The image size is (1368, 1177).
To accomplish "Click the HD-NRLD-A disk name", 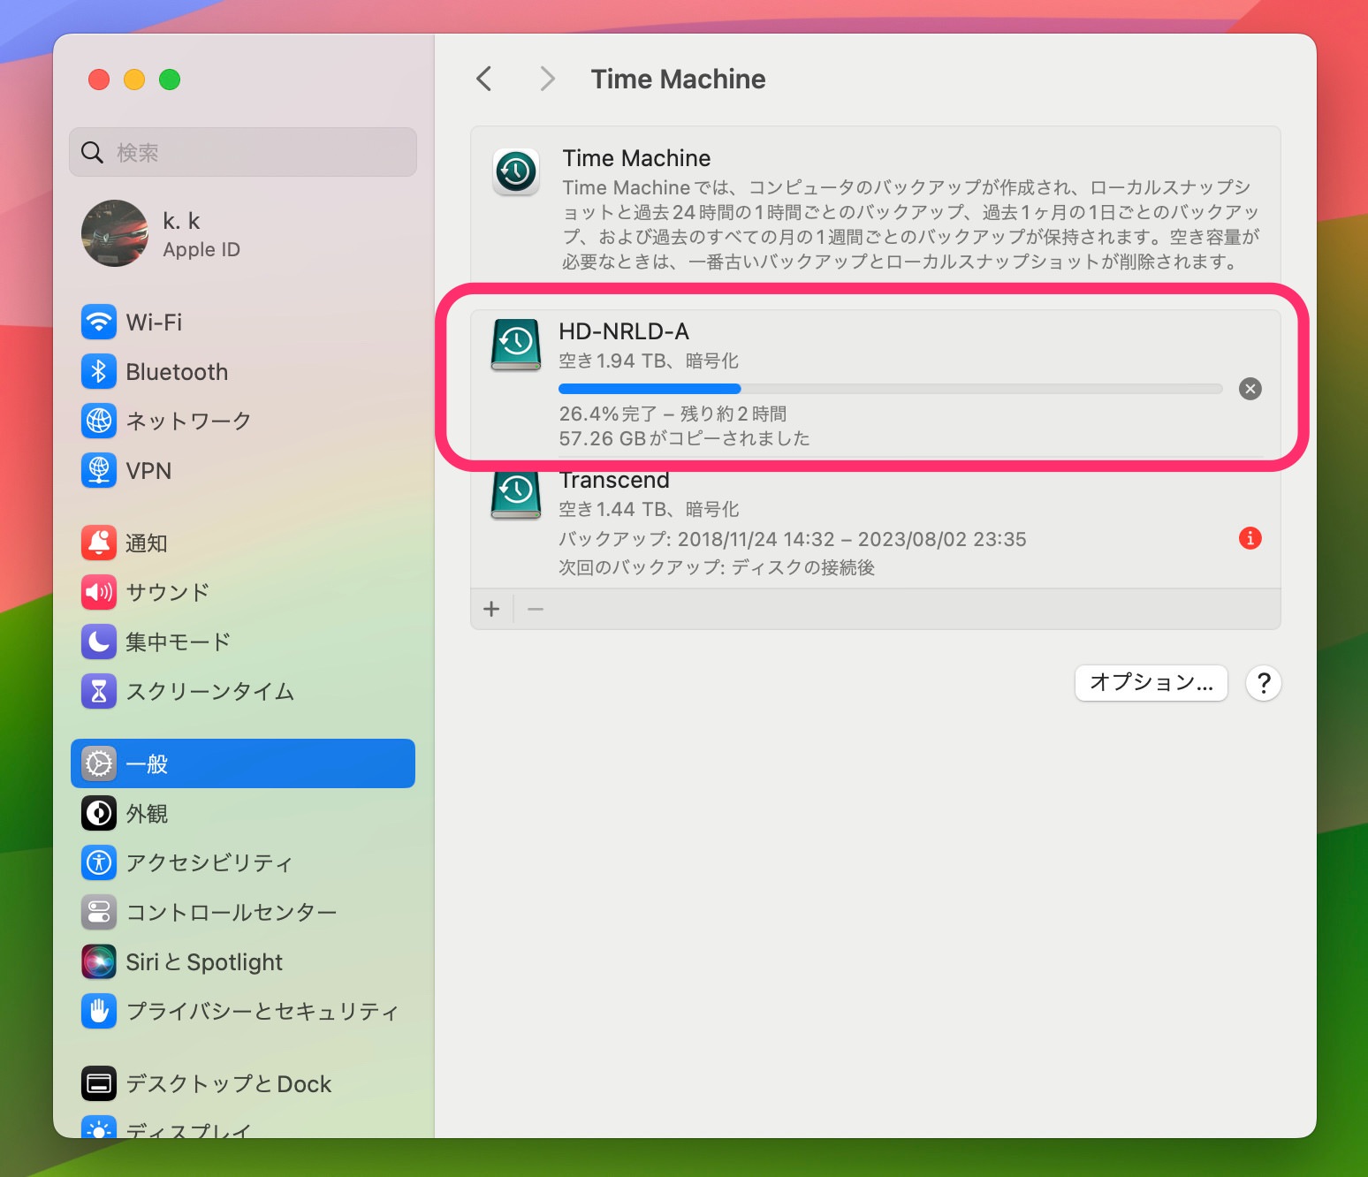I will [x=624, y=331].
